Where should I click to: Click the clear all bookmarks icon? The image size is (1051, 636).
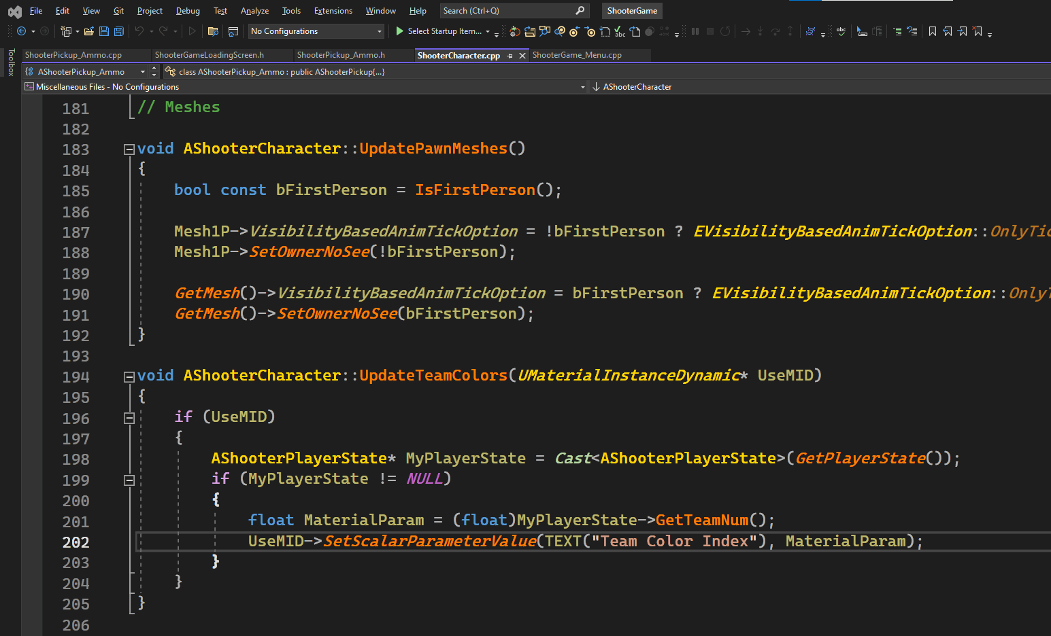pyautogui.click(x=978, y=31)
